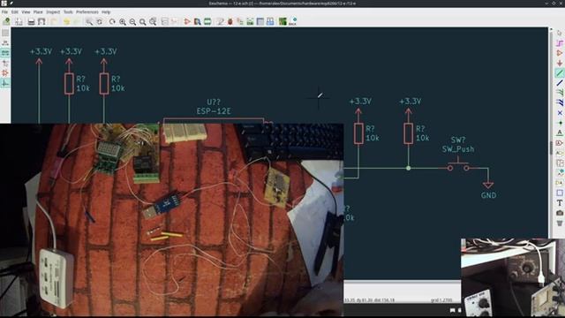This screenshot has height=318, width=565.
Task: Annotate schematic symbols icon
Action: tap(220, 21)
